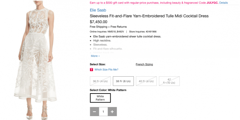Open the French Sizing guide link
The height and width of the screenshot is (120, 240).
click(x=144, y=64)
